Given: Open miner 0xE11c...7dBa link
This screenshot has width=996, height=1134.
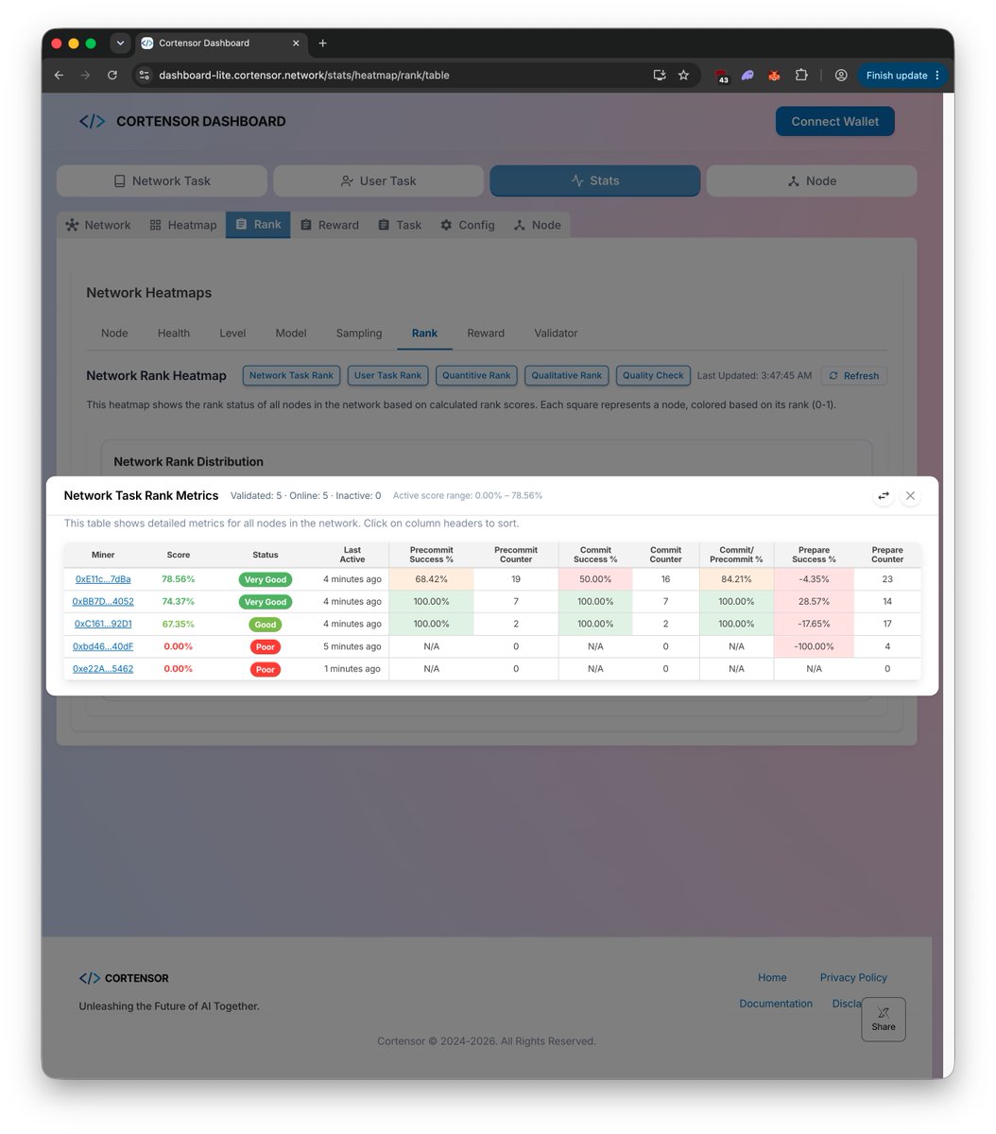Looking at the screenshot, I should point(103,579).
